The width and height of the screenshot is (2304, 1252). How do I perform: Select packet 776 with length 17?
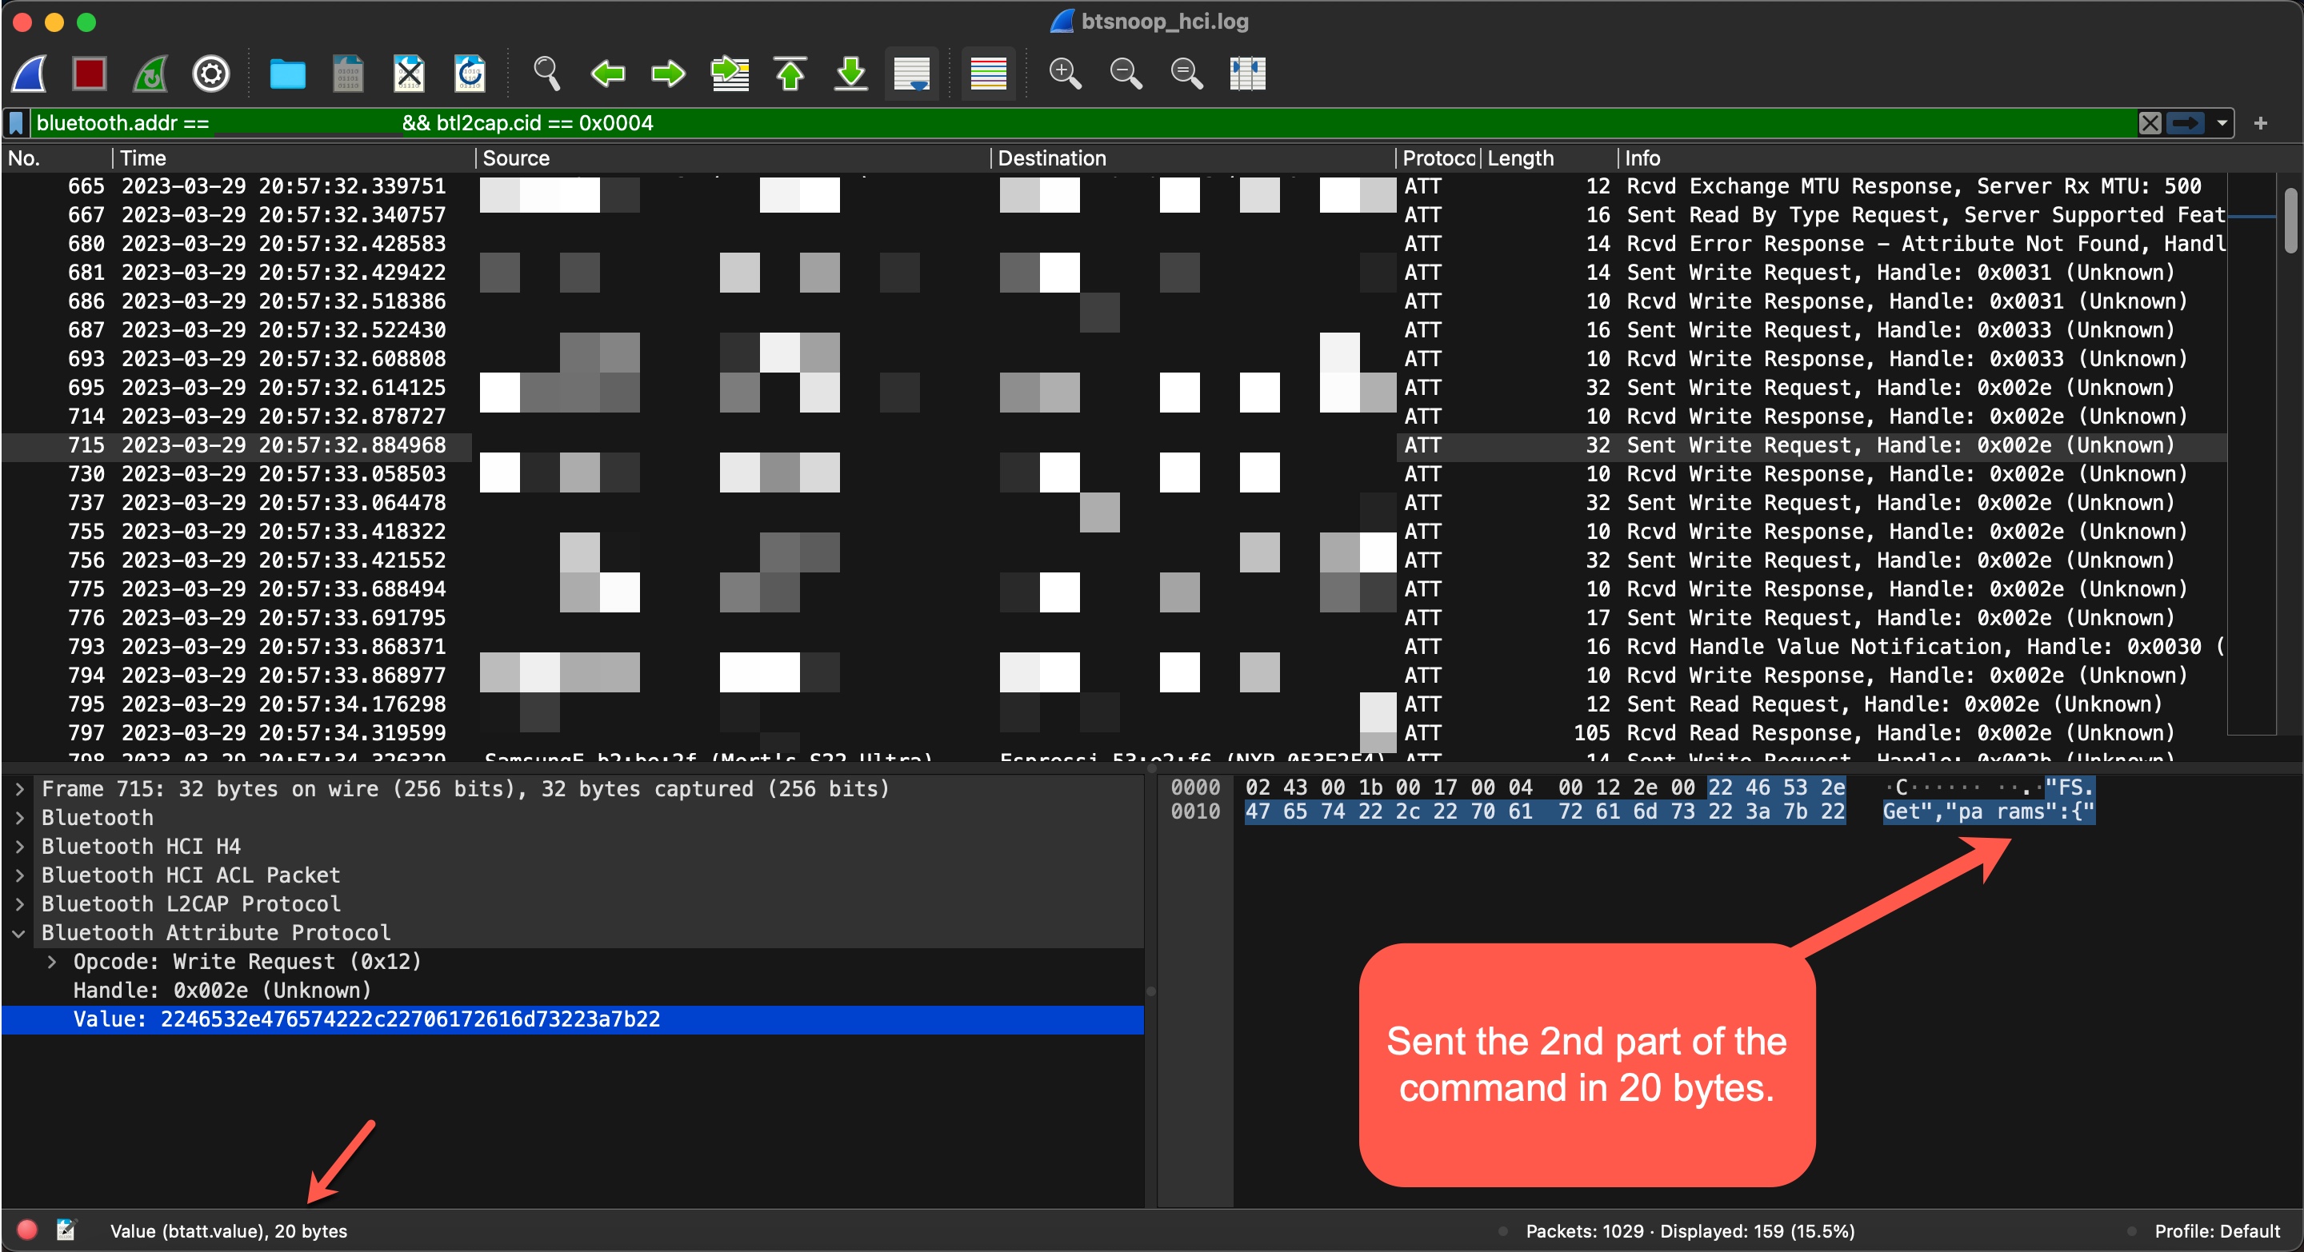(1114, 618)
